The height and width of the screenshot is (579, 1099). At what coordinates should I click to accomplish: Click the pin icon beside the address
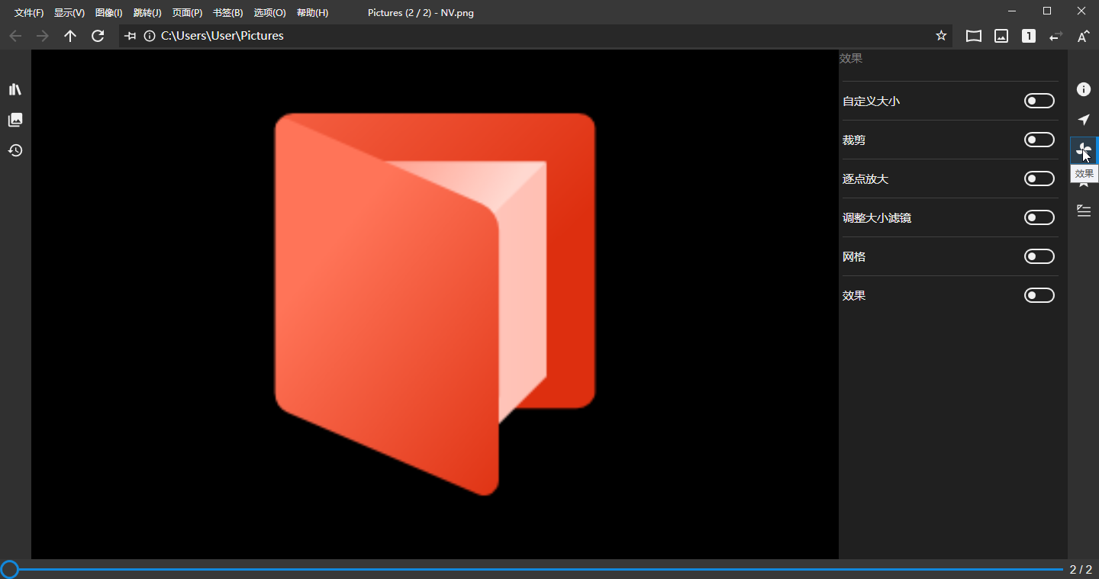click(131, 36)
